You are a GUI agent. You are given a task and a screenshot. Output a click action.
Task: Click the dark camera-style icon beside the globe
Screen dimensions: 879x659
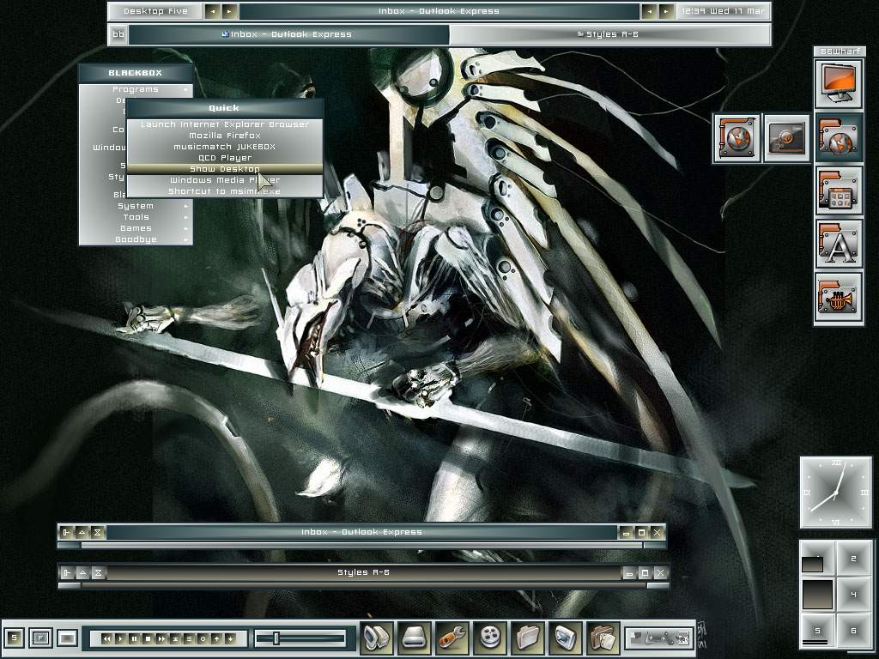[787, 138]
